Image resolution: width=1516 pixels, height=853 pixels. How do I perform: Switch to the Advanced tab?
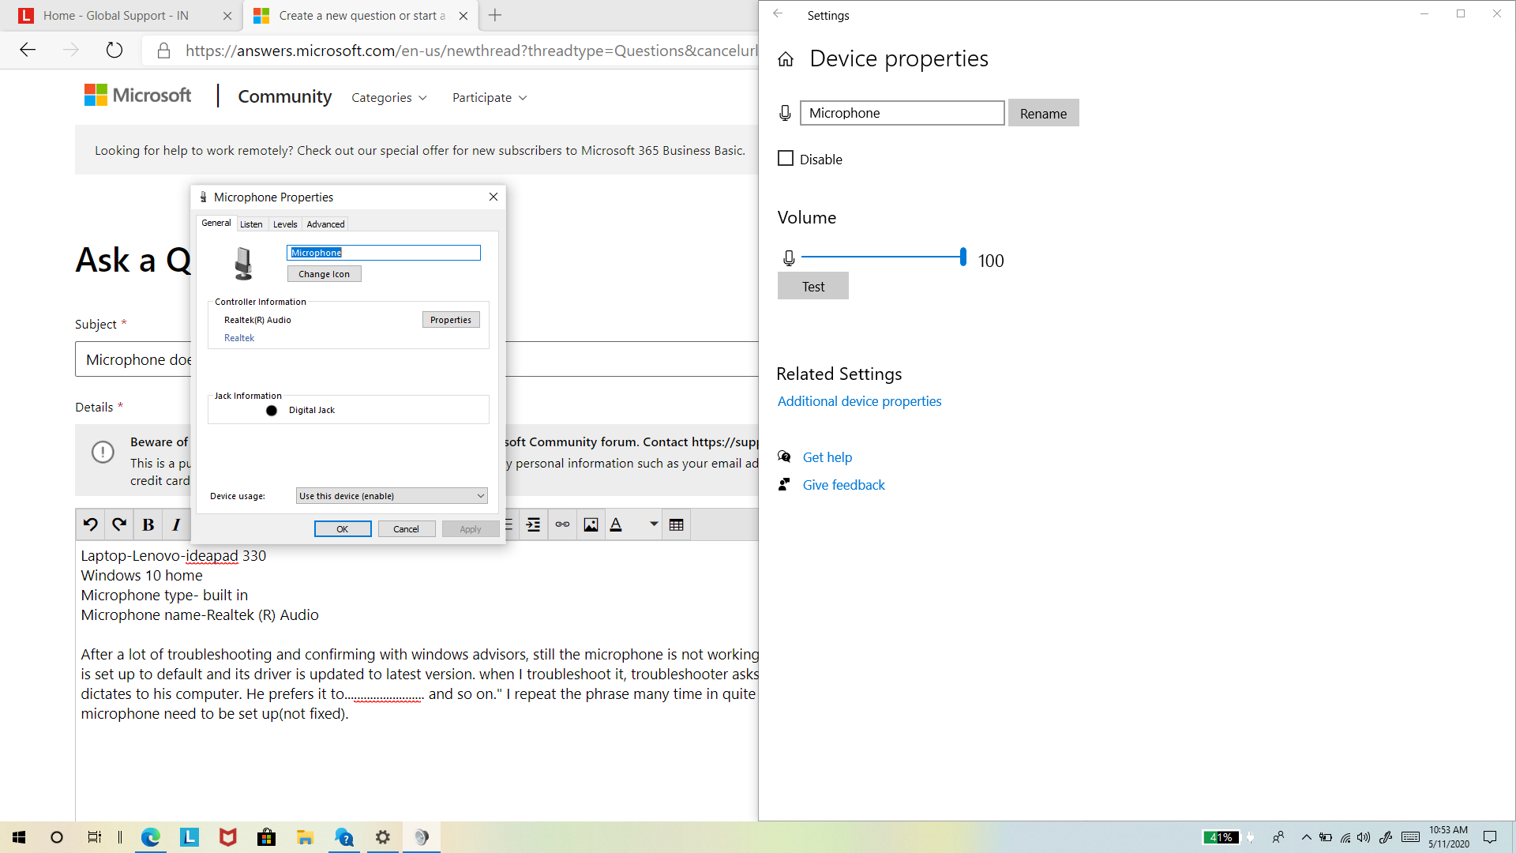point(325,224)
